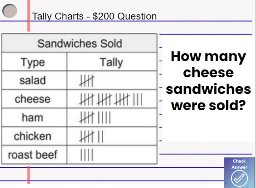Click the Tally column header
Viewport: 256px width, 188px height.
112,62
